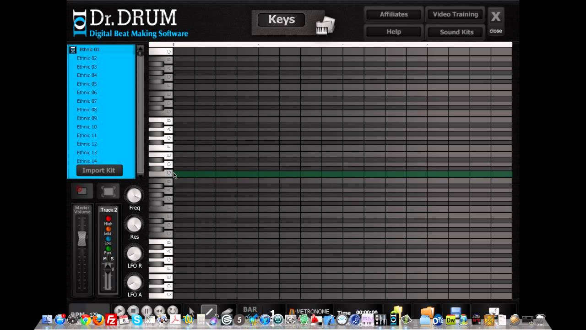The height and width of the screenshot is (330, 586).
Task: Click the orange Mid EQ knob
Action: 109,229
